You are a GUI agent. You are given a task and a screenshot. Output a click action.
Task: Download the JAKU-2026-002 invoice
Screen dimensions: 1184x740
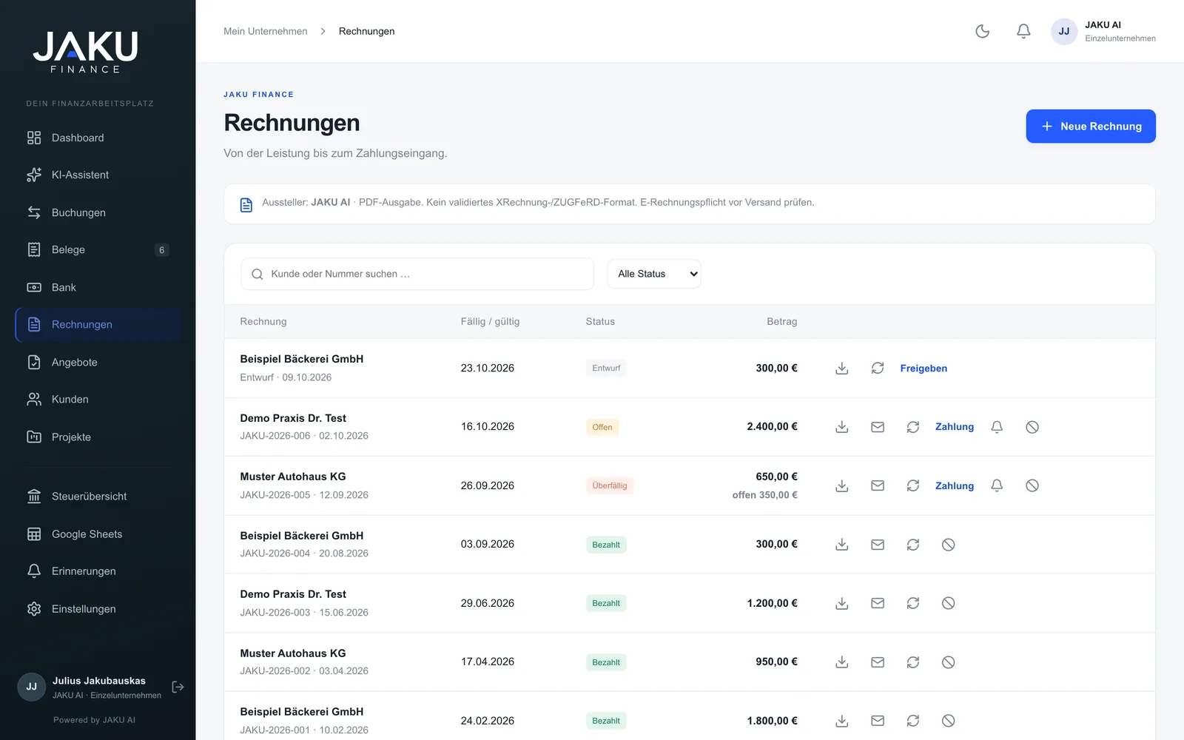(842, 662)
